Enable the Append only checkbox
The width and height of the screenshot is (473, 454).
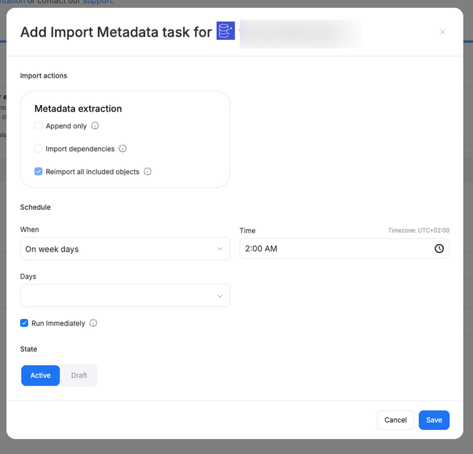[38, 126]
